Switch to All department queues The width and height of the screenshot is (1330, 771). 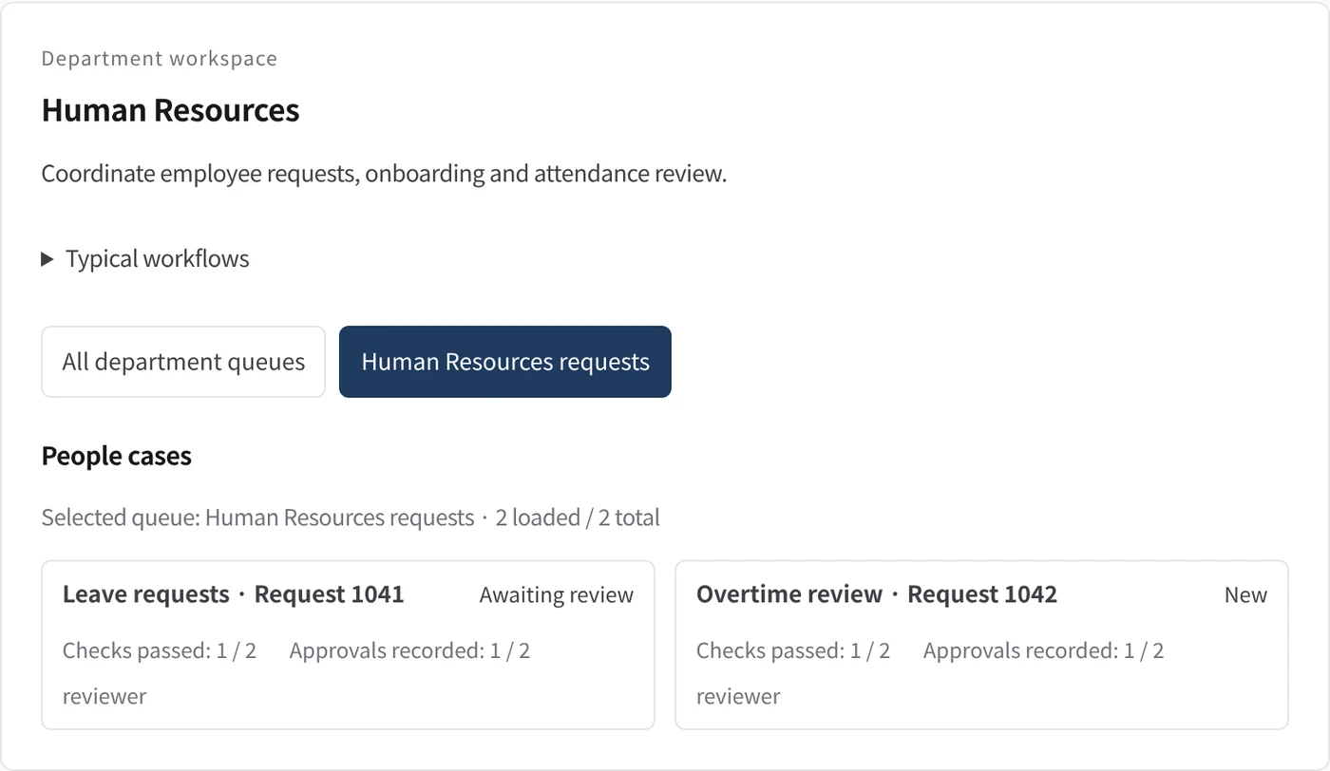183,362
